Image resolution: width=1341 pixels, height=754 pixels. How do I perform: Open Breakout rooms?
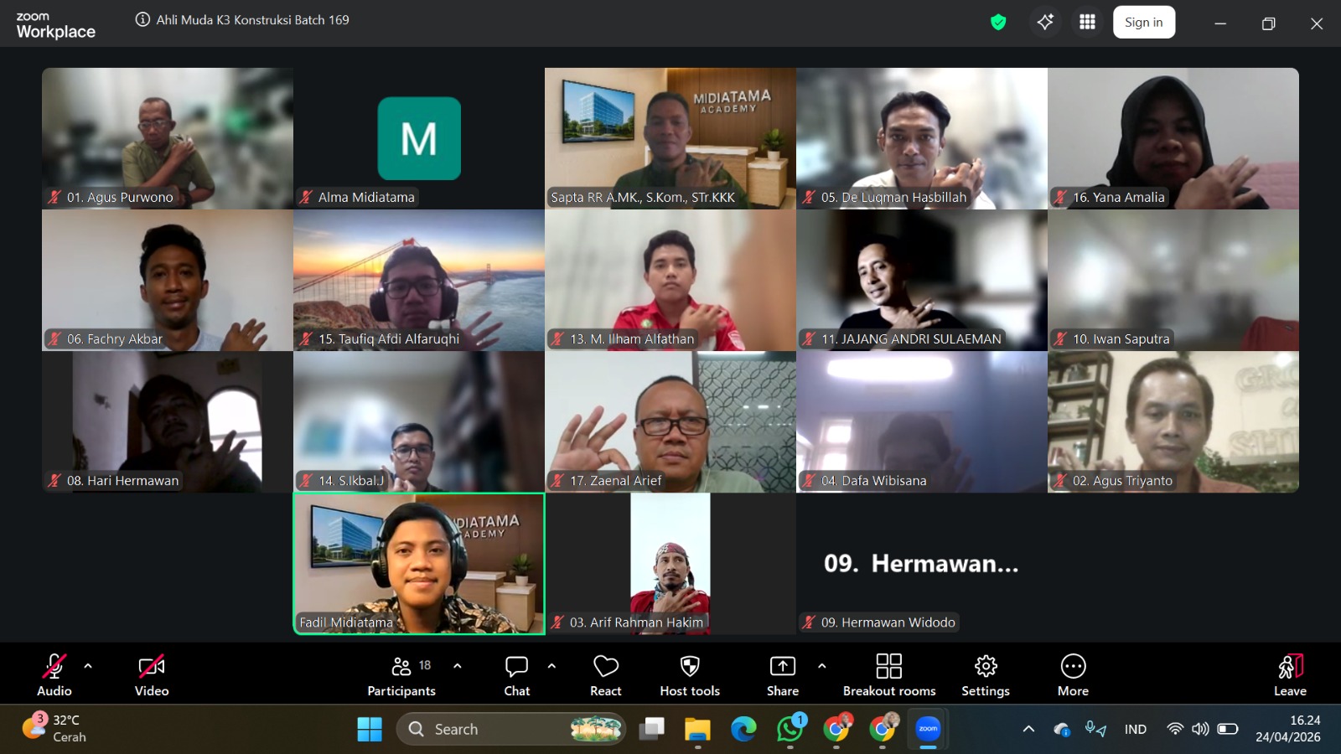pos(888,674)
